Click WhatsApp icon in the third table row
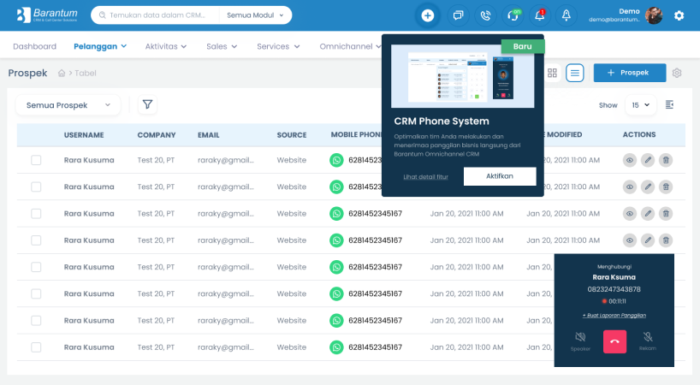This screenshot has height=385, width=700. [336, 214]
